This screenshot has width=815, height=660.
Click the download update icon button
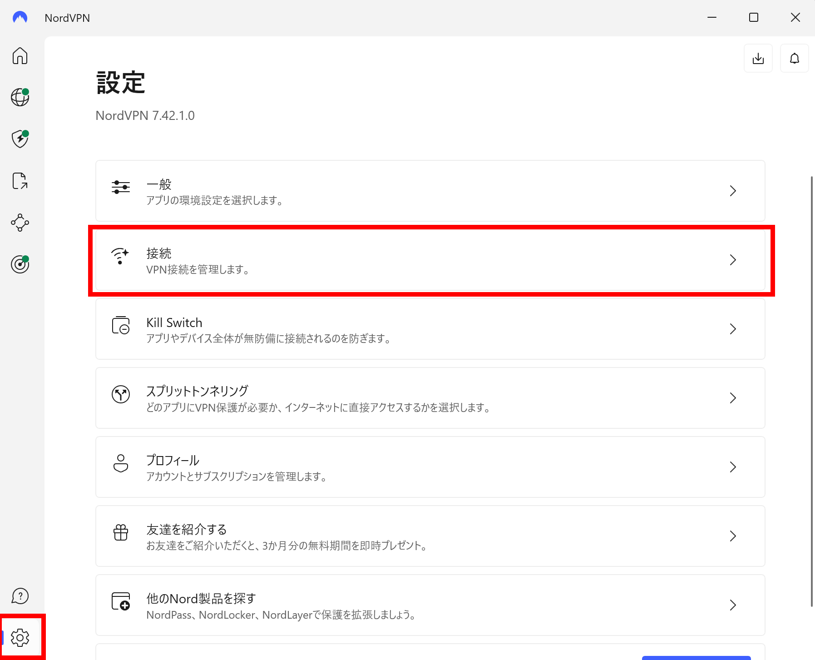(758, 58)
